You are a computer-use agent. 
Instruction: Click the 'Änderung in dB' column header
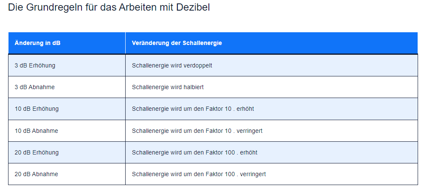point(38,43)
